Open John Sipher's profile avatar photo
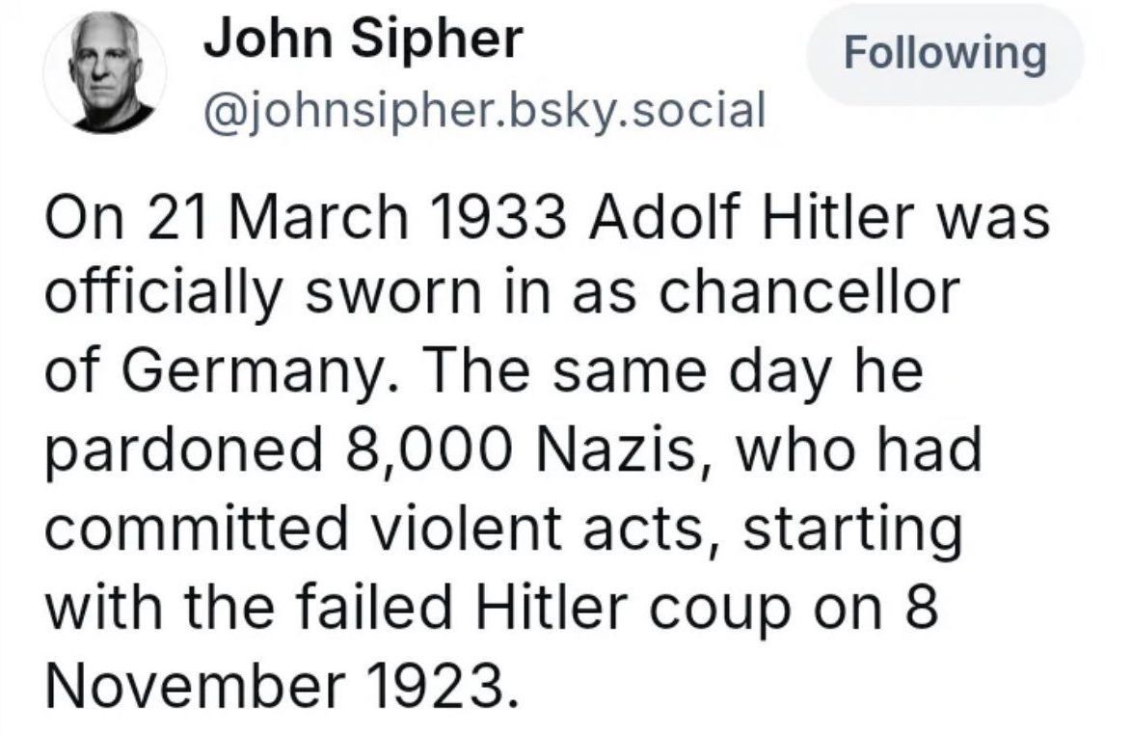This screenshot has width=1131, height=734. coord(105,72)
